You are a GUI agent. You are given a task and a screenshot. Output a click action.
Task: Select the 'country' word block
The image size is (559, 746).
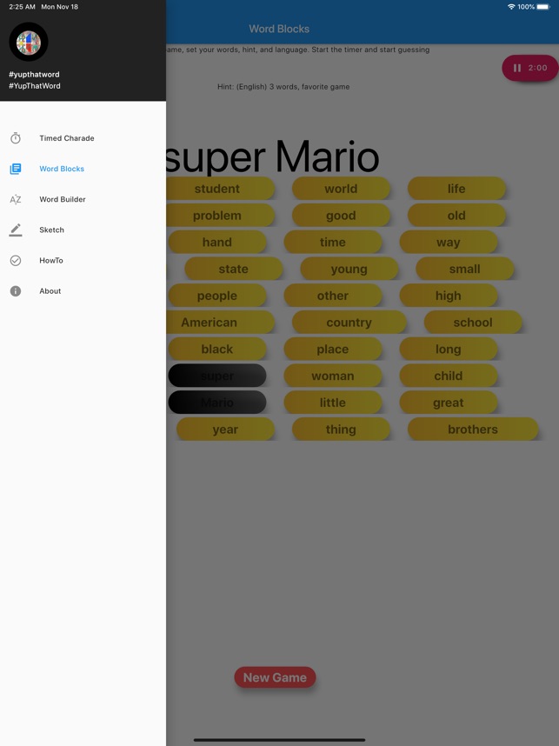(x=349, y=322)
